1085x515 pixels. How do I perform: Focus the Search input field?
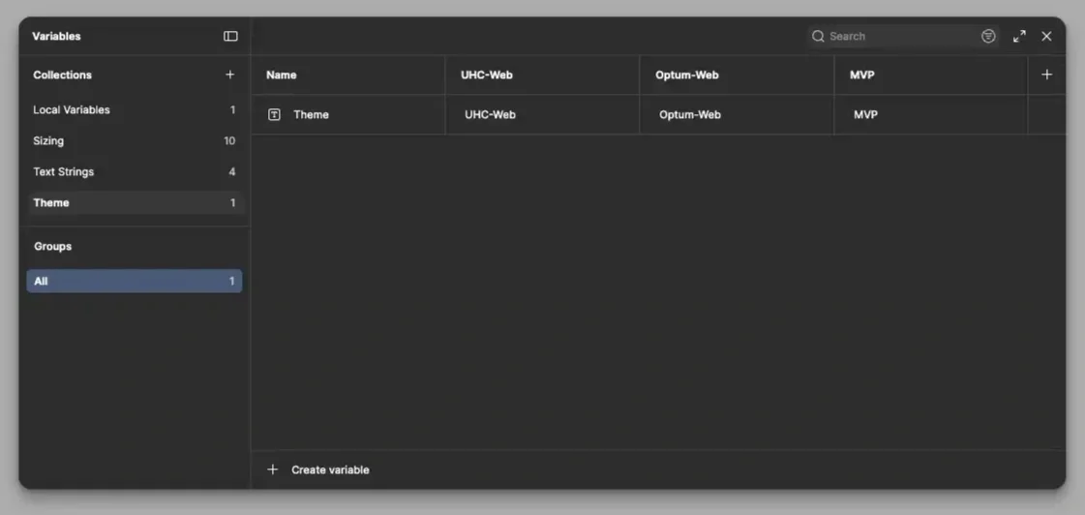[x=902, y=36]
